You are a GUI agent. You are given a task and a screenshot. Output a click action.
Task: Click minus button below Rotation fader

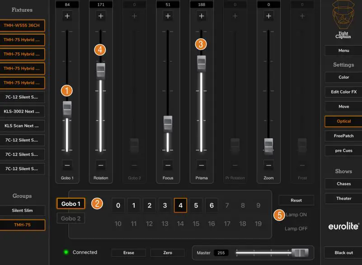coord(101,165)
